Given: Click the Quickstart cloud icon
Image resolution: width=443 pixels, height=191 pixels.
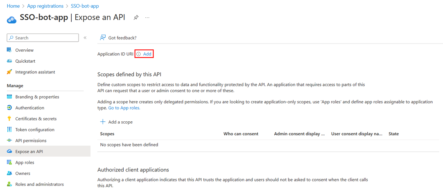Looking at the screenshot, I should pyautogui.click(x=9, y=61).
